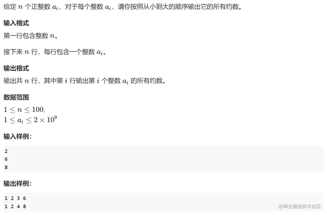Click the 输出格式 heading
Screen dimensions: 327x215
tap(16, 68)
